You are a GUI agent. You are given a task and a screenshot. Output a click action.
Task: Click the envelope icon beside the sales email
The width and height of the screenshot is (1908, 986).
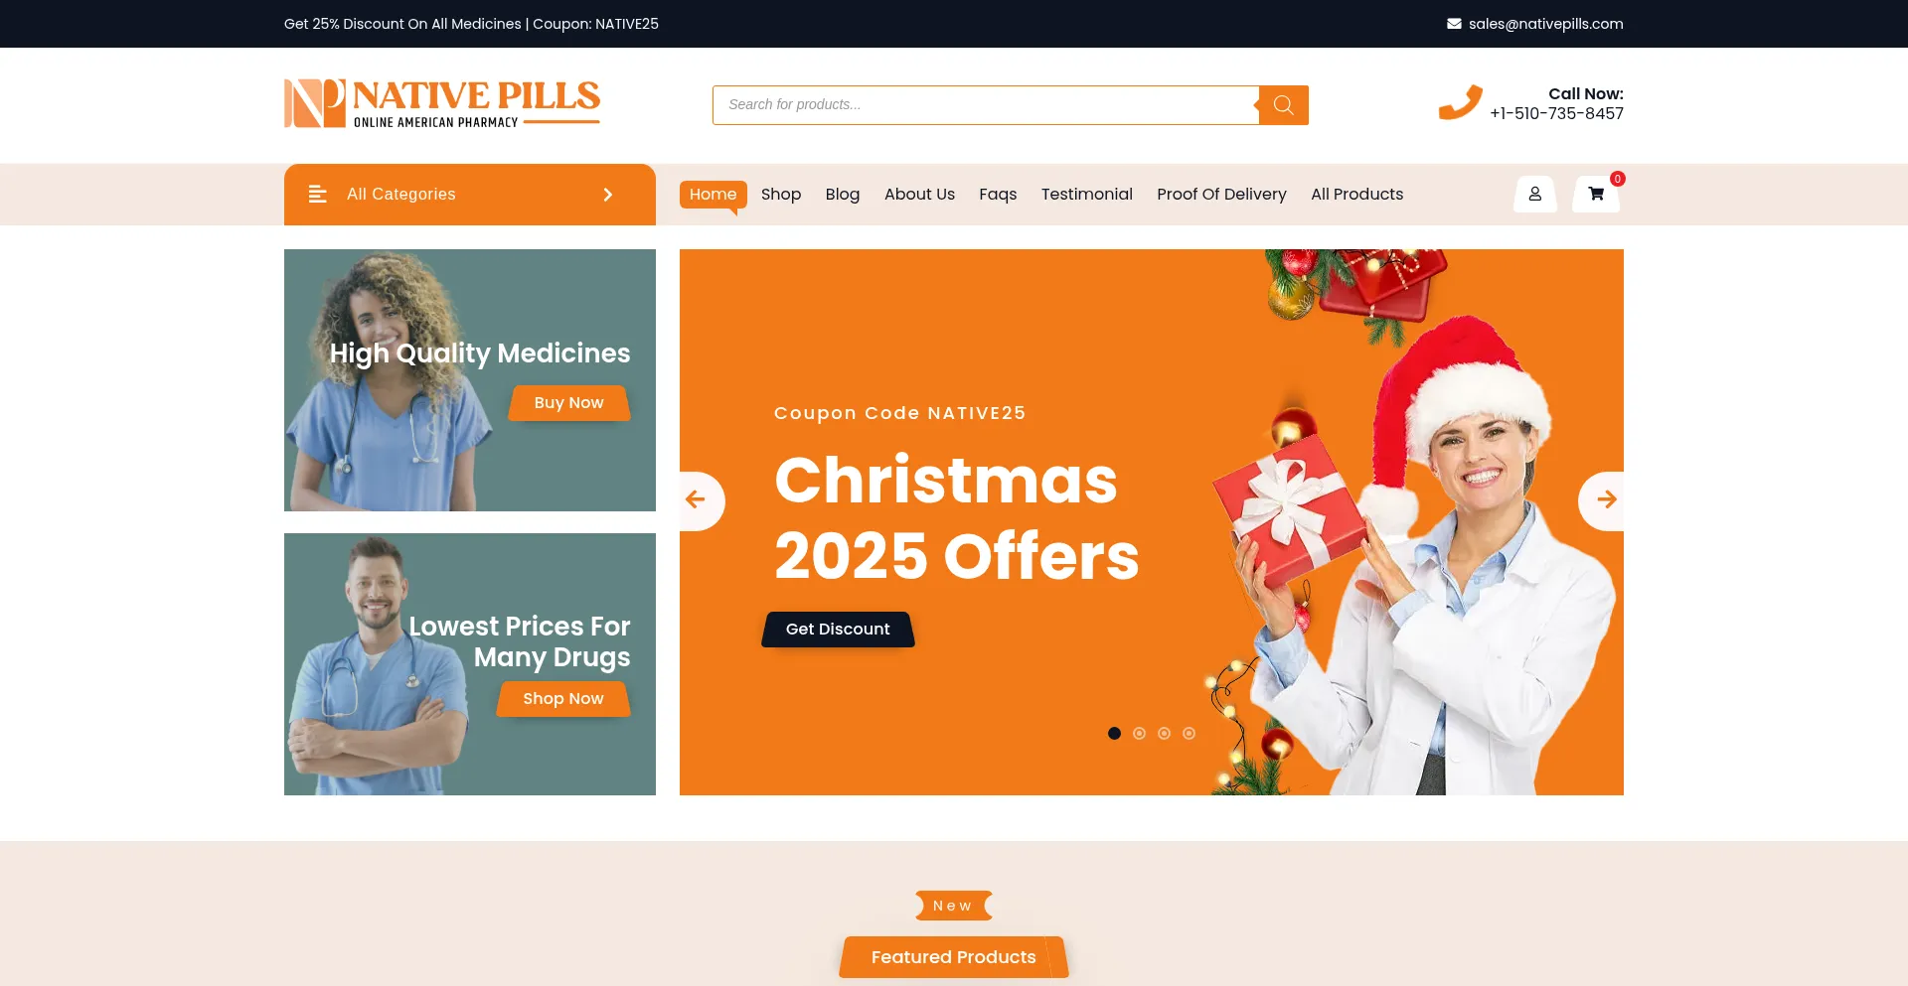click(1454, 24)
